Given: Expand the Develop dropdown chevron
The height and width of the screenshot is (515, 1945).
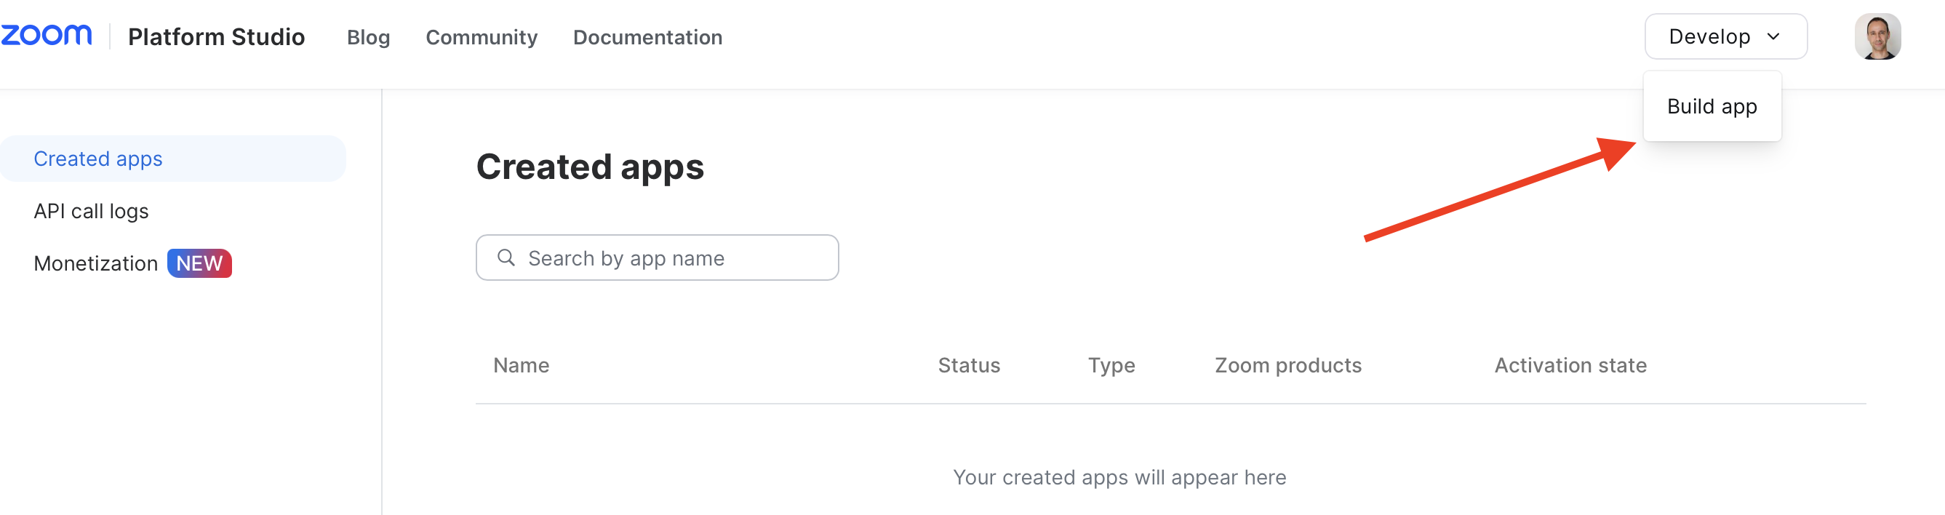Looking at the screenshot, I should click(1773, 37).
